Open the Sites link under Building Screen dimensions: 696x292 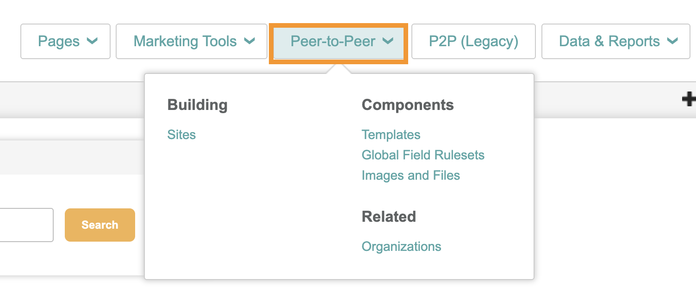pyautogui.click(x=181, y=135)
